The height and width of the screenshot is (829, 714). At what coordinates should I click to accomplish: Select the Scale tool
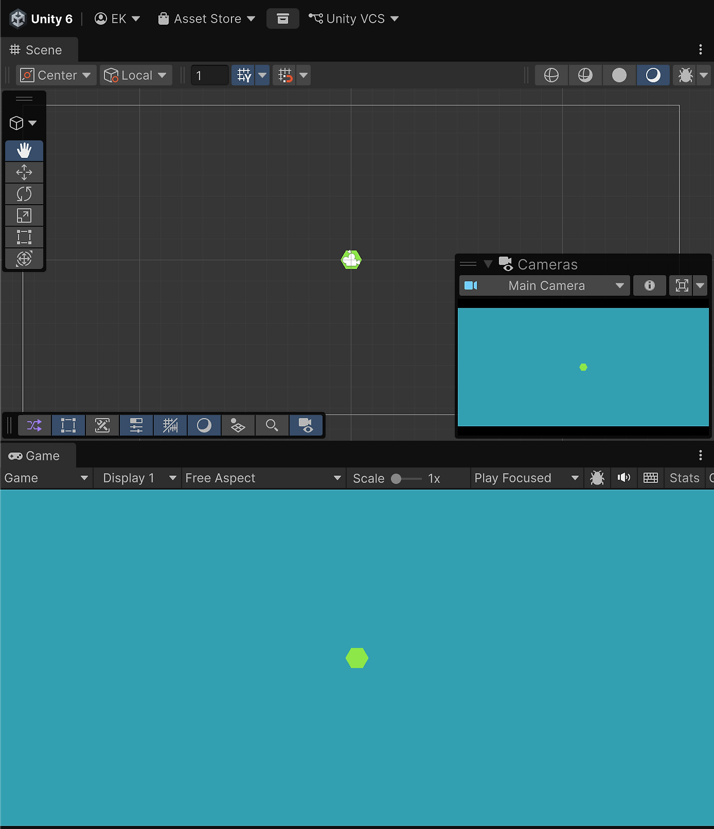pos(24,215)
